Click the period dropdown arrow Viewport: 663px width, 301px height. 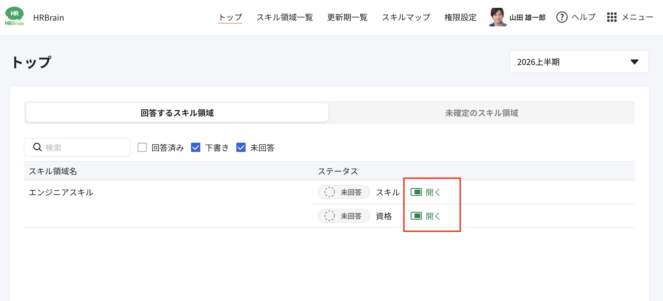635,62
